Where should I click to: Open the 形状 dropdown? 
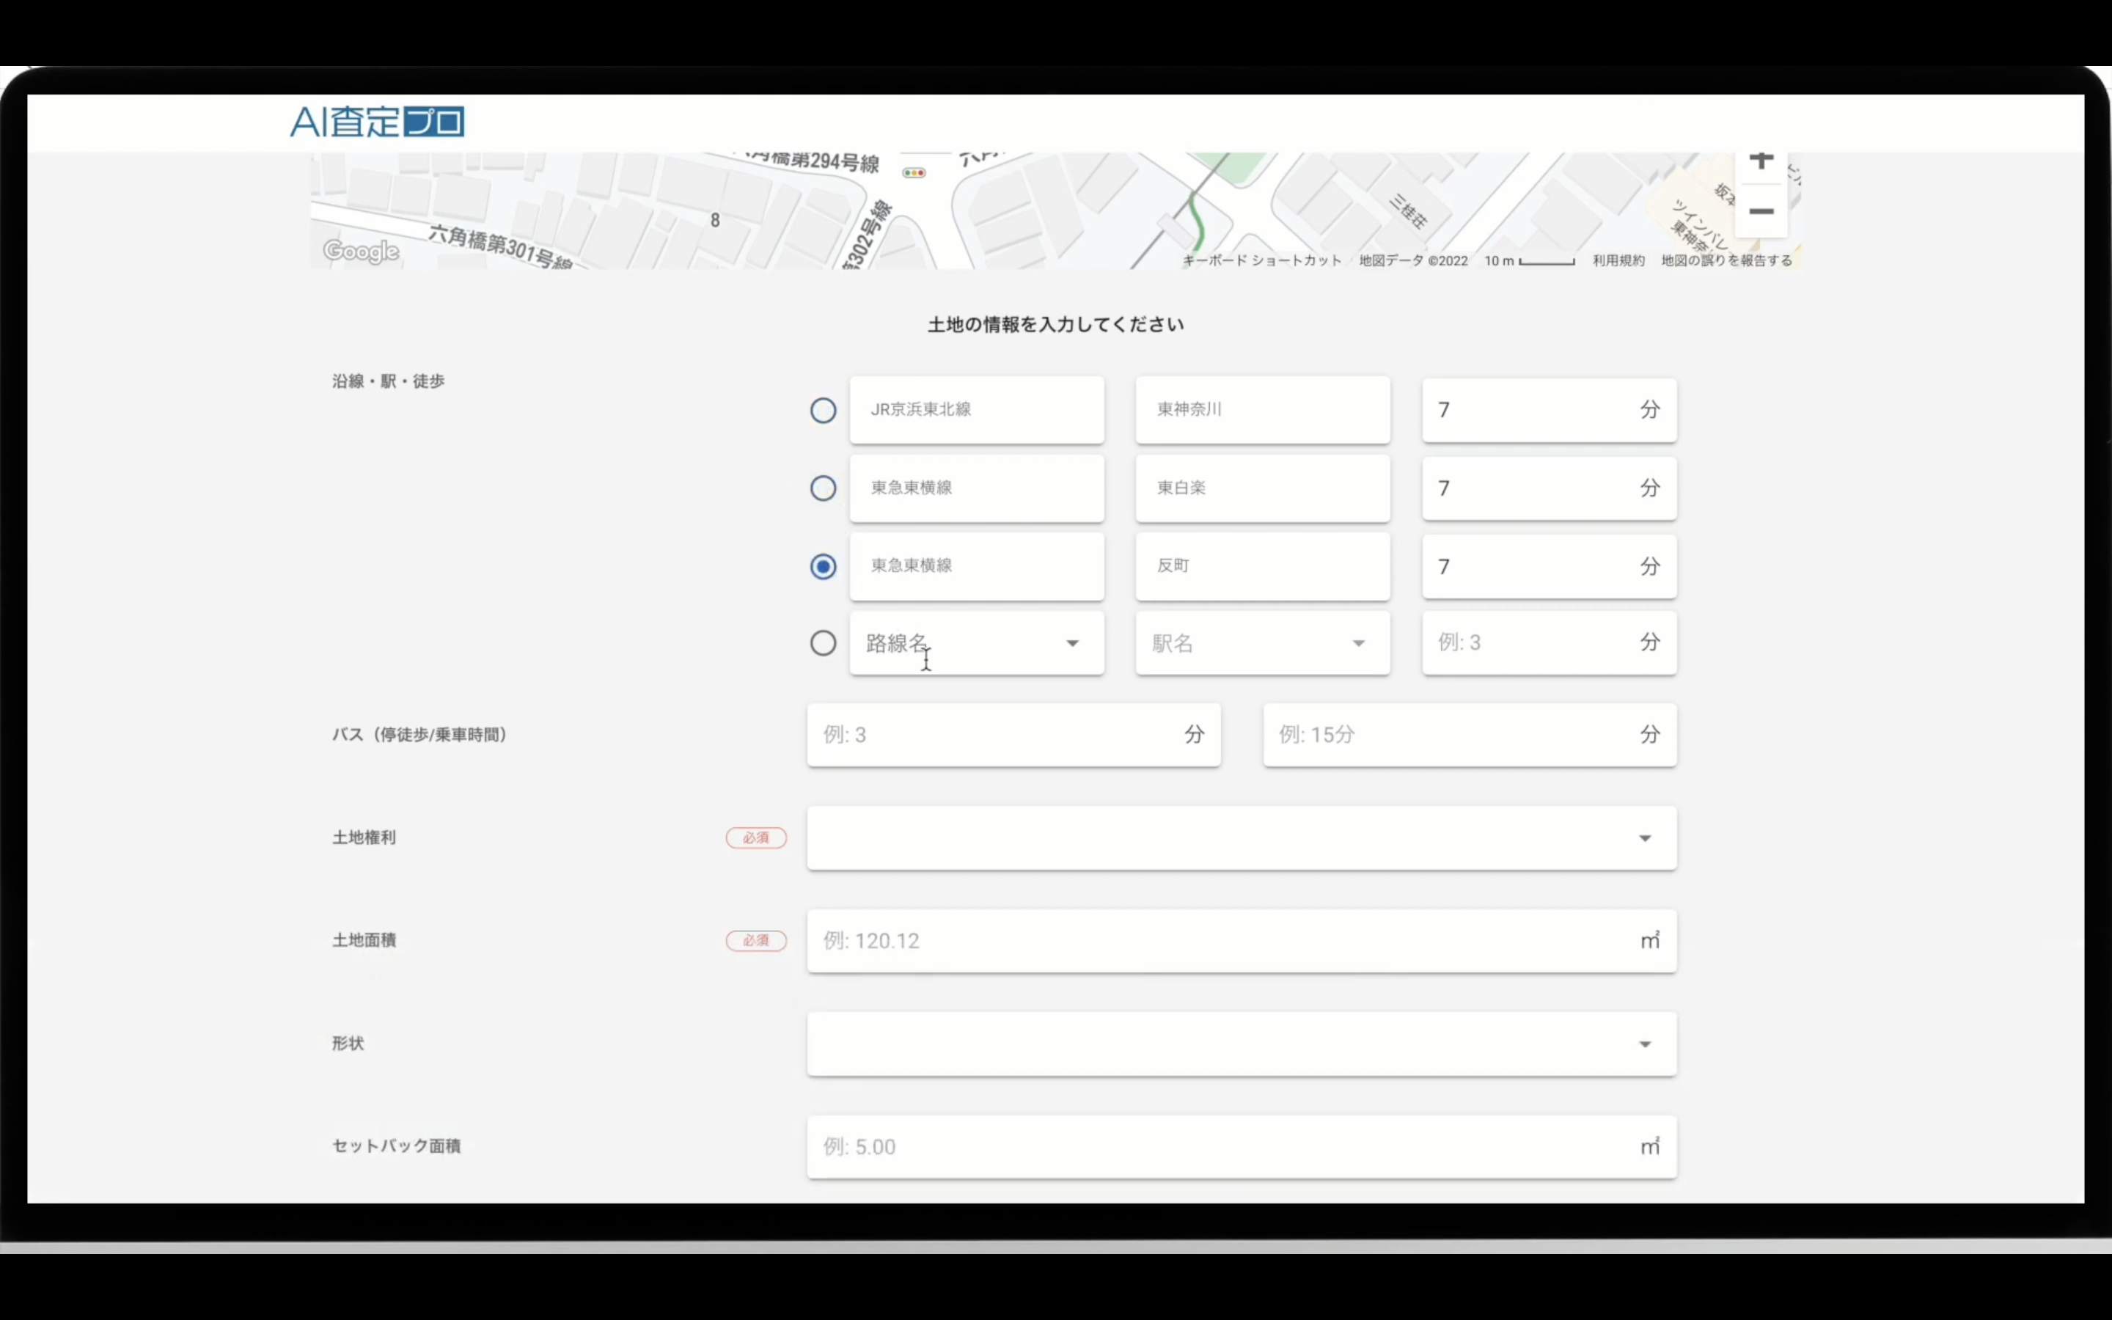1241,1044
